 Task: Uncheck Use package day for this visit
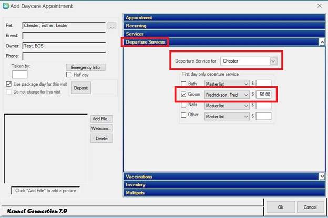point(8,84)
